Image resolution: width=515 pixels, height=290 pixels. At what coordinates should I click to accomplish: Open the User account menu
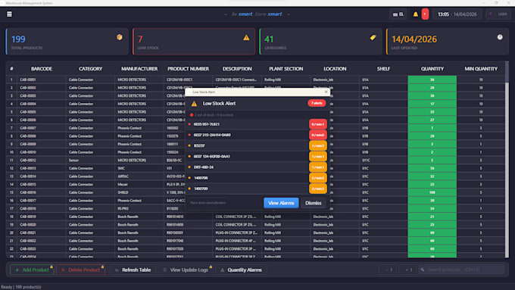tap(498, 14)
